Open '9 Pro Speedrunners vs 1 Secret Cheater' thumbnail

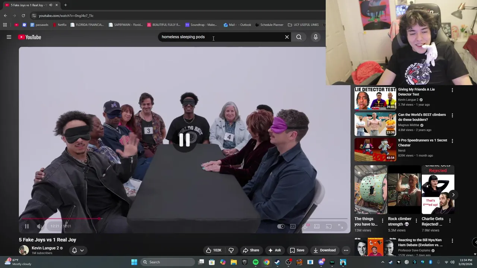(375, 150)
